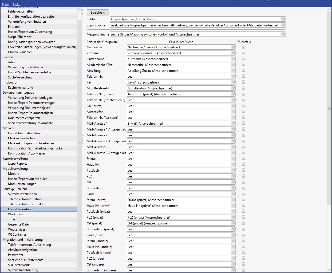Click the sidebar scroll-down arrow

79,270
